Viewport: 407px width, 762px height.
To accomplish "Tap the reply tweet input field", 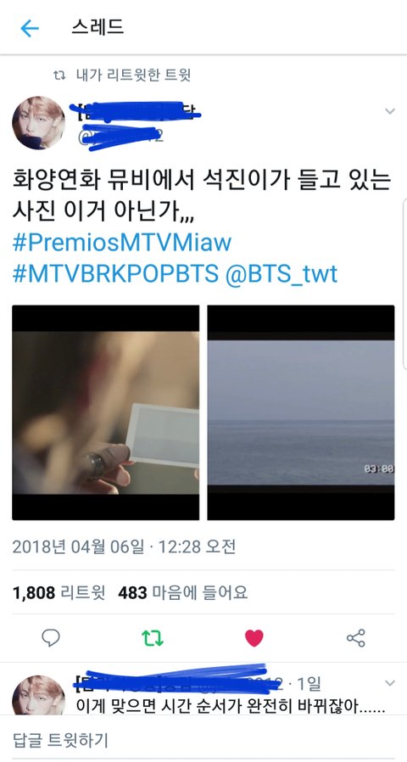I will point(203,741).
